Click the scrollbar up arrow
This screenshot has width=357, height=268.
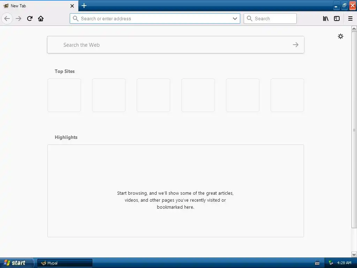tap(354, 29)
